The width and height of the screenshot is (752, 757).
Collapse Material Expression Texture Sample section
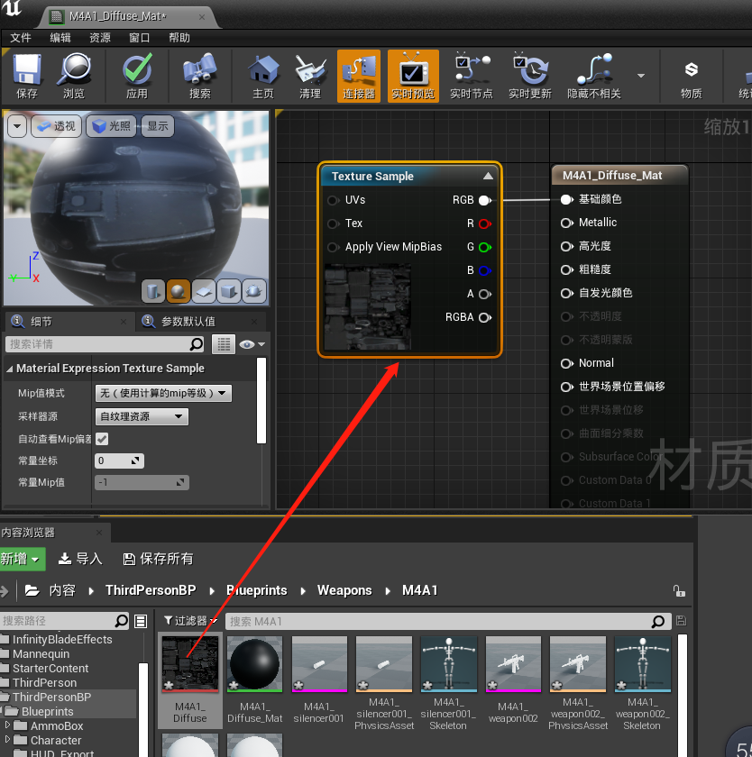click(9, 369)
